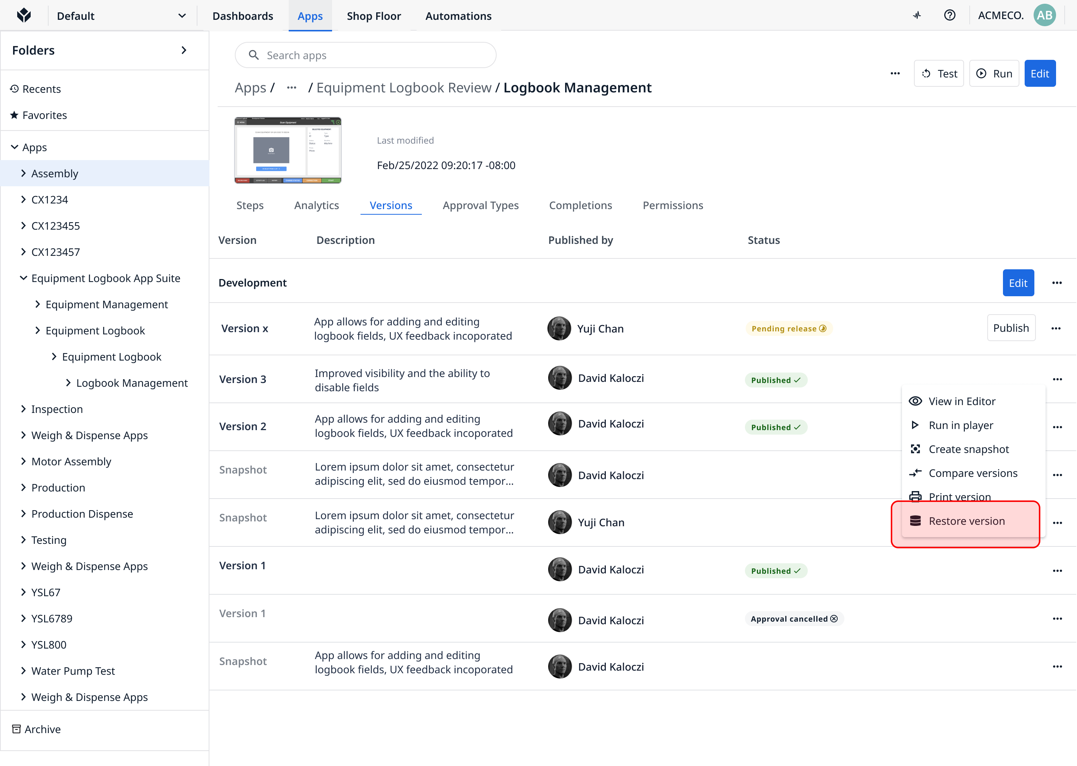Collapse the Apps tree node
Viewport: 1077px width, 766px height.
pos(15,147)
